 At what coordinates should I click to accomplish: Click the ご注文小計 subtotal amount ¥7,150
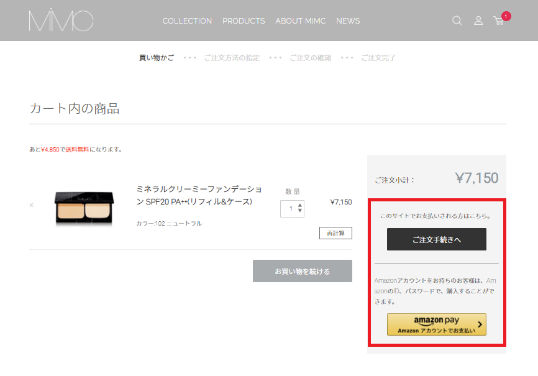coord(476,178)
